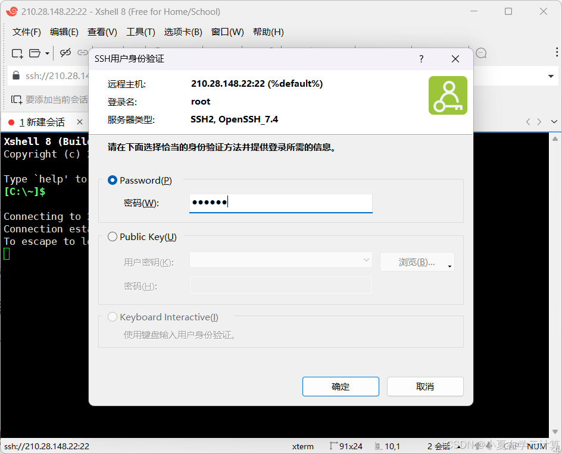Viewport: 562px width, 454px height.
Task: Click the terminal scrollbar down arrow
Action: 555,431
